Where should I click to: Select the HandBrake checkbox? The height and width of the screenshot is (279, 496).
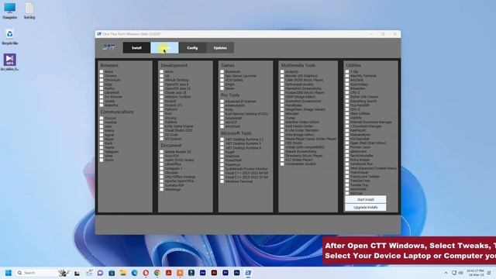pyautogui.click(x=282, y=105)
